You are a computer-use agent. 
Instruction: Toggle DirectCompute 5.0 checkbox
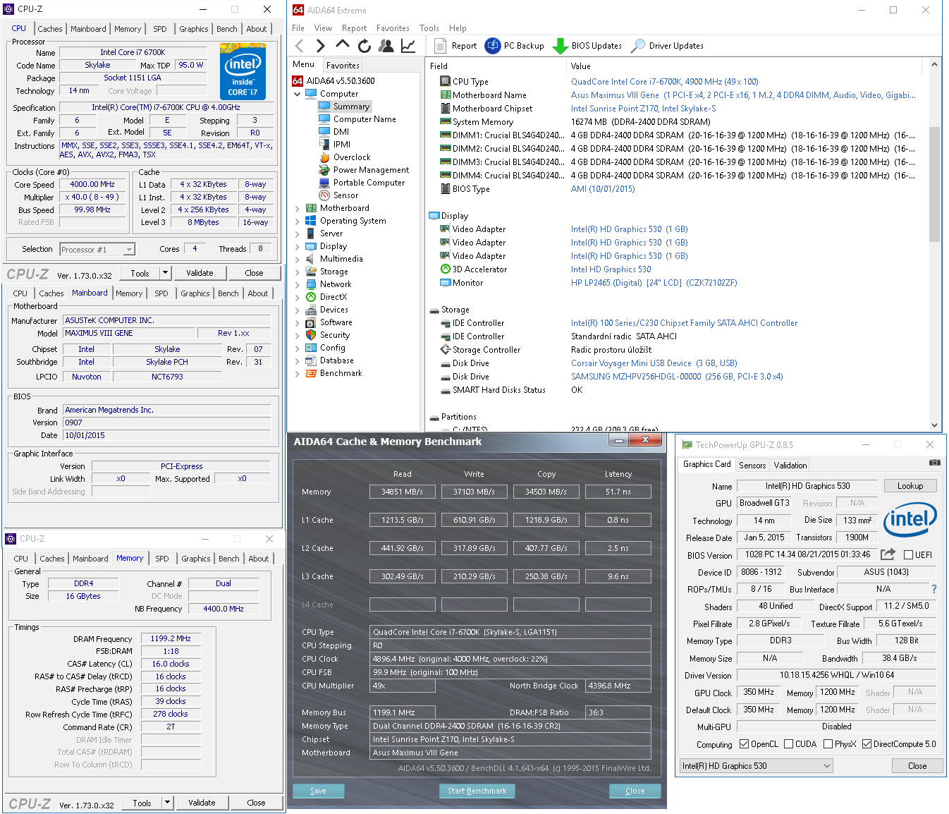click(x=867, y=744)
